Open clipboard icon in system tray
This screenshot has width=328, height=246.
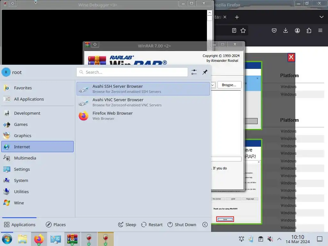click(261, 239)
